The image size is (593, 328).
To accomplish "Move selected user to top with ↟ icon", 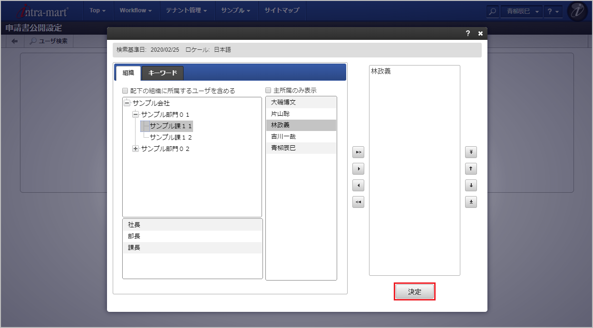I will (471, 152).
